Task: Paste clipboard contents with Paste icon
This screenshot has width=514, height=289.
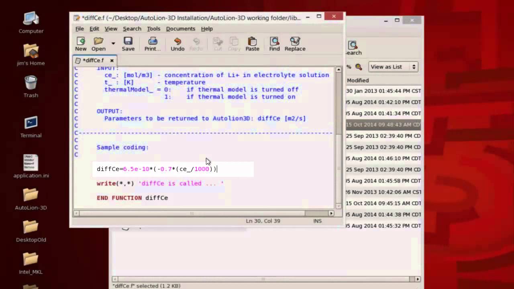Action: pyautogui.click(x=252, y=44)
